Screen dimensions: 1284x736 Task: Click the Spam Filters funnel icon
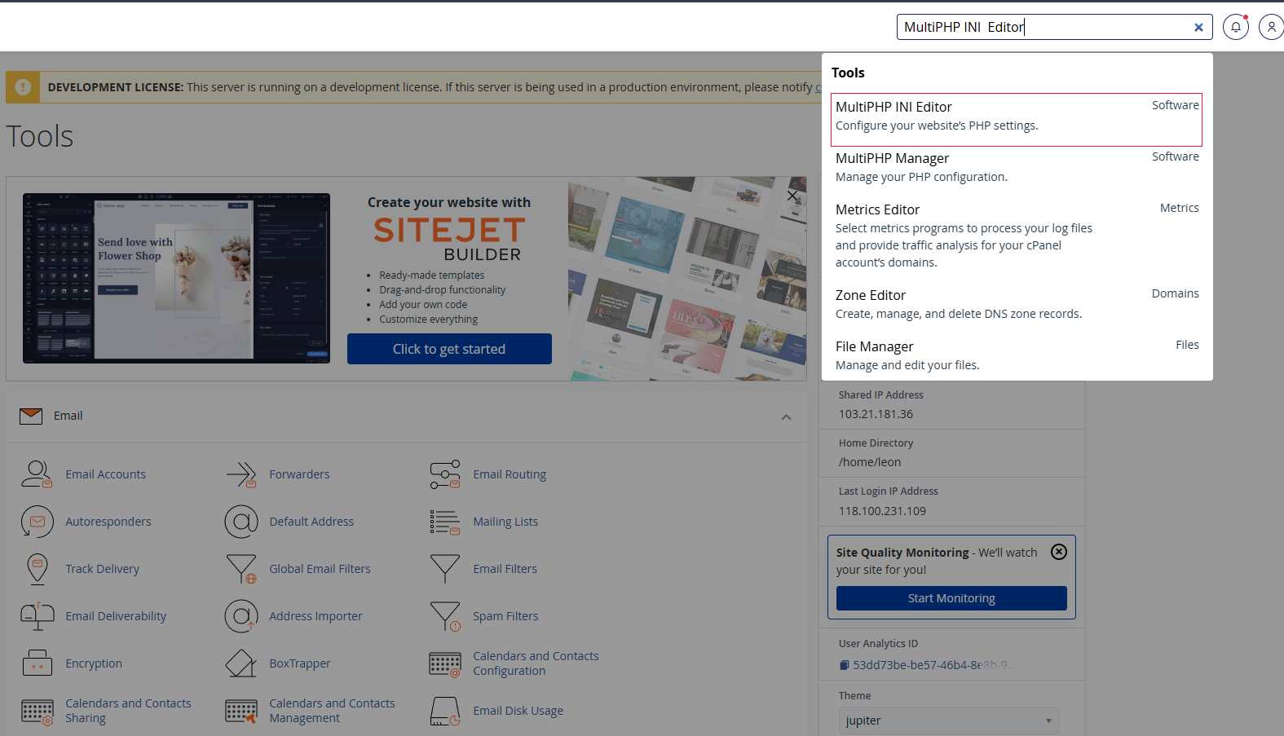coord(445,616)
